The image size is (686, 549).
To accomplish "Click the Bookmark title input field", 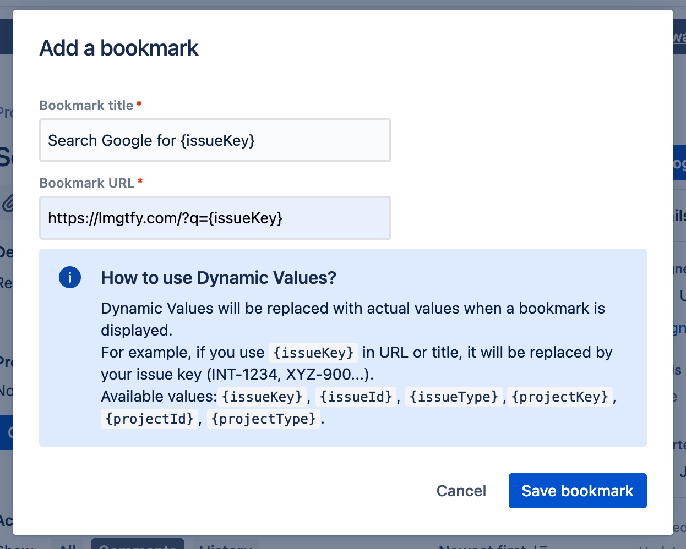I will (215, 140).
